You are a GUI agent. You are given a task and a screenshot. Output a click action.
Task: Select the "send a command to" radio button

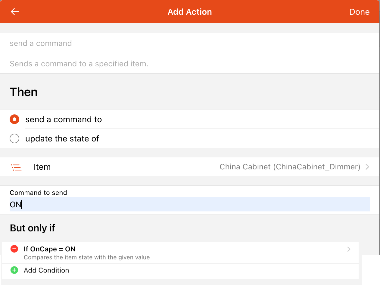[x=14, y=119]
